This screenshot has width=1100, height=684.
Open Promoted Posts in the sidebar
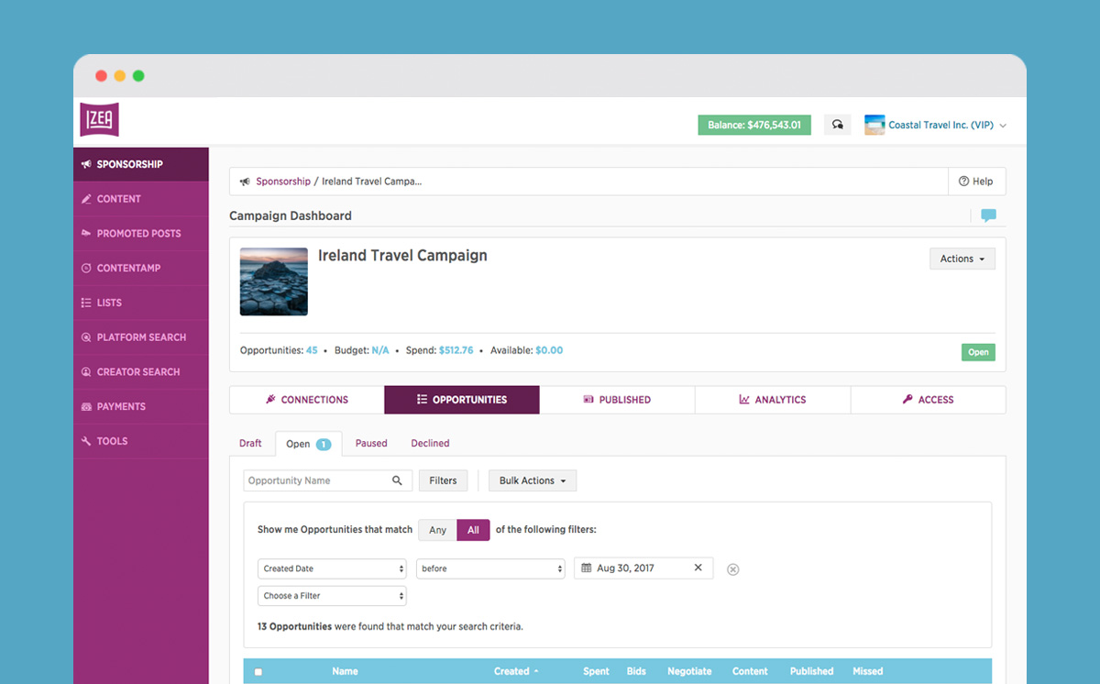pyautogui.click(x=141, y=234)
